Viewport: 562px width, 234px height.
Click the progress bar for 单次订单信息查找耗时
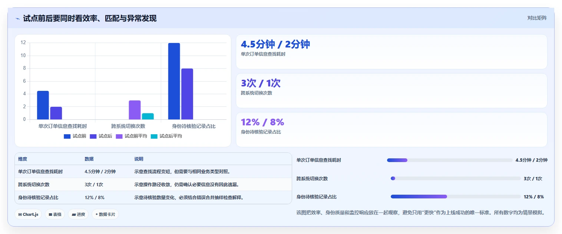tap(450, 160)
